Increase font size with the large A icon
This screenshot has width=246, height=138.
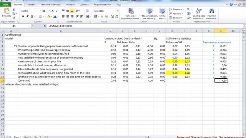[53, 11]
